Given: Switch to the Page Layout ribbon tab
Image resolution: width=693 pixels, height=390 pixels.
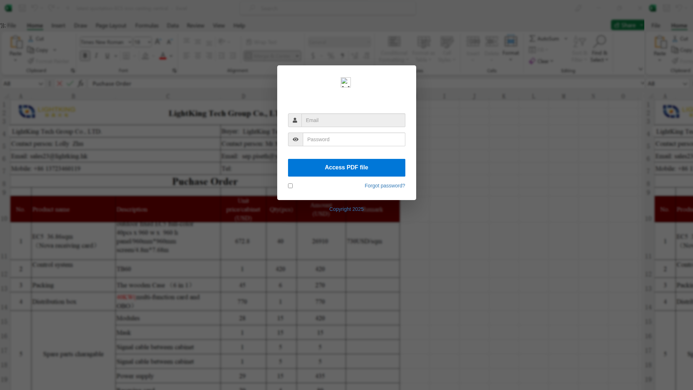Looking at the screenshot, I should pyautogui.click(x=111, y=26).
